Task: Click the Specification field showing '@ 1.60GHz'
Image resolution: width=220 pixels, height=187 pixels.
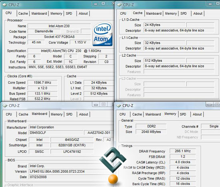Action: [71, 51]
